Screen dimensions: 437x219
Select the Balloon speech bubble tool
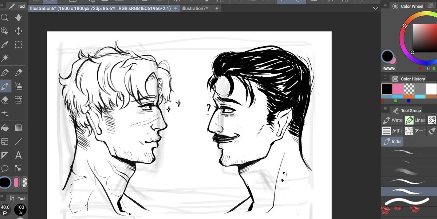5,168
